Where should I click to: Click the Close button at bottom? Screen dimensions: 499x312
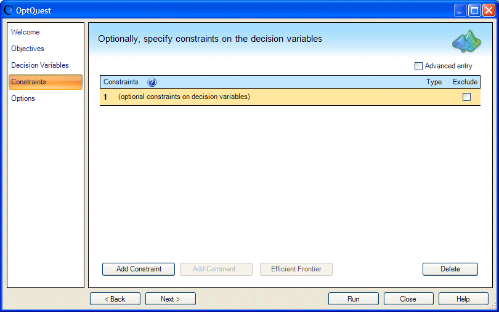pyautogui.click(x=408, y=299)
